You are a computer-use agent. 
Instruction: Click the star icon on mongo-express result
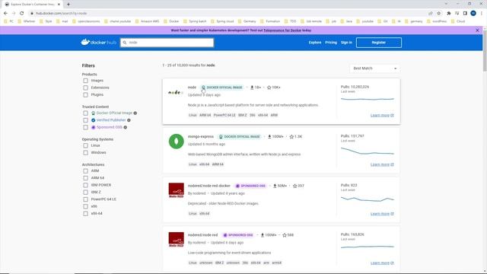tap(291, 137)
